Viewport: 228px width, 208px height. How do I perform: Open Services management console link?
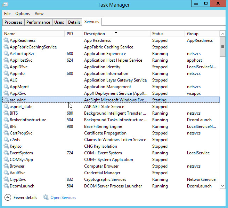click(x=63, y=198)
